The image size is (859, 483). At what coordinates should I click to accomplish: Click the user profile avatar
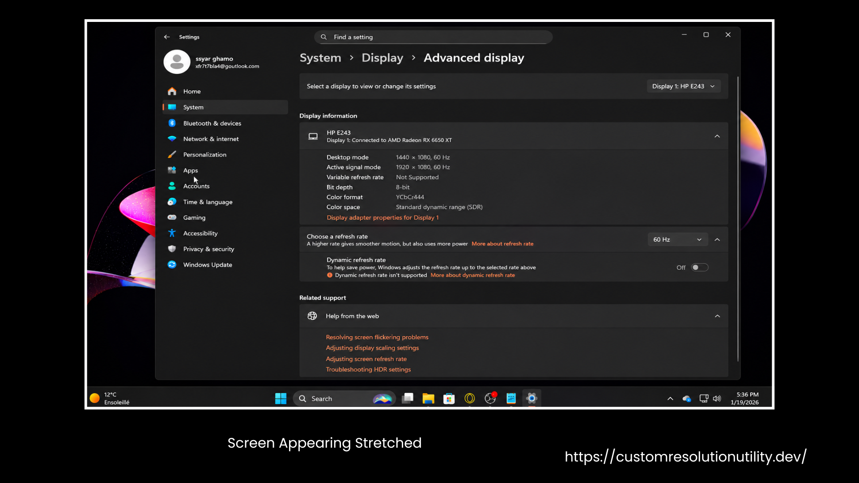coord(177,62)
